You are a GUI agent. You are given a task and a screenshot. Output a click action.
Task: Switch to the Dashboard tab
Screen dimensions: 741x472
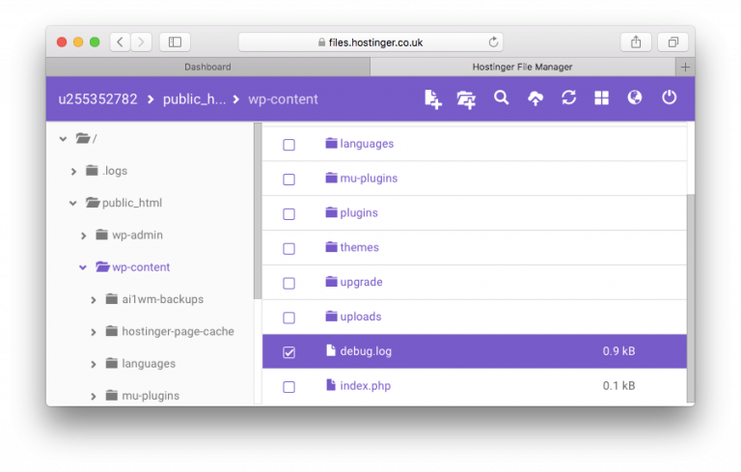click(207, 67)
